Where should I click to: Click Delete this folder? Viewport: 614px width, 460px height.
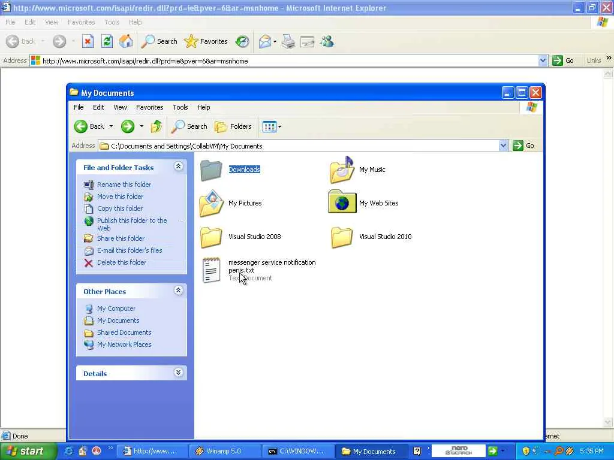(x=121, y=262)
